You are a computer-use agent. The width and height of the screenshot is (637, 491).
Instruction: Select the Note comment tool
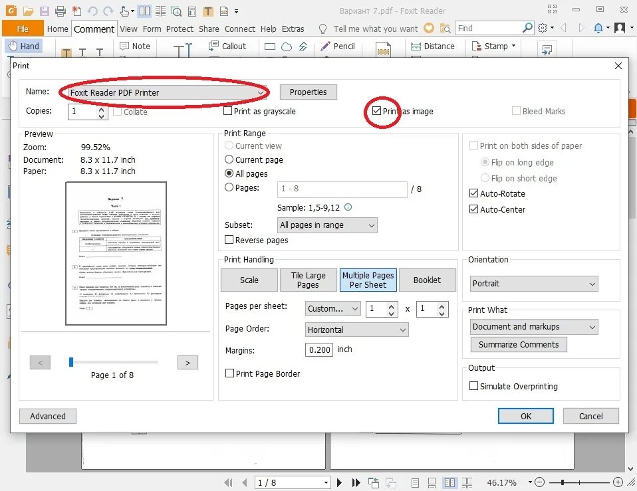(135, 47)
